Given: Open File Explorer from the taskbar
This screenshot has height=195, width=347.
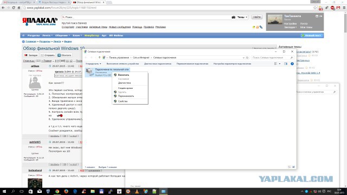Looking at the screenshot, I should click(93, 191).
